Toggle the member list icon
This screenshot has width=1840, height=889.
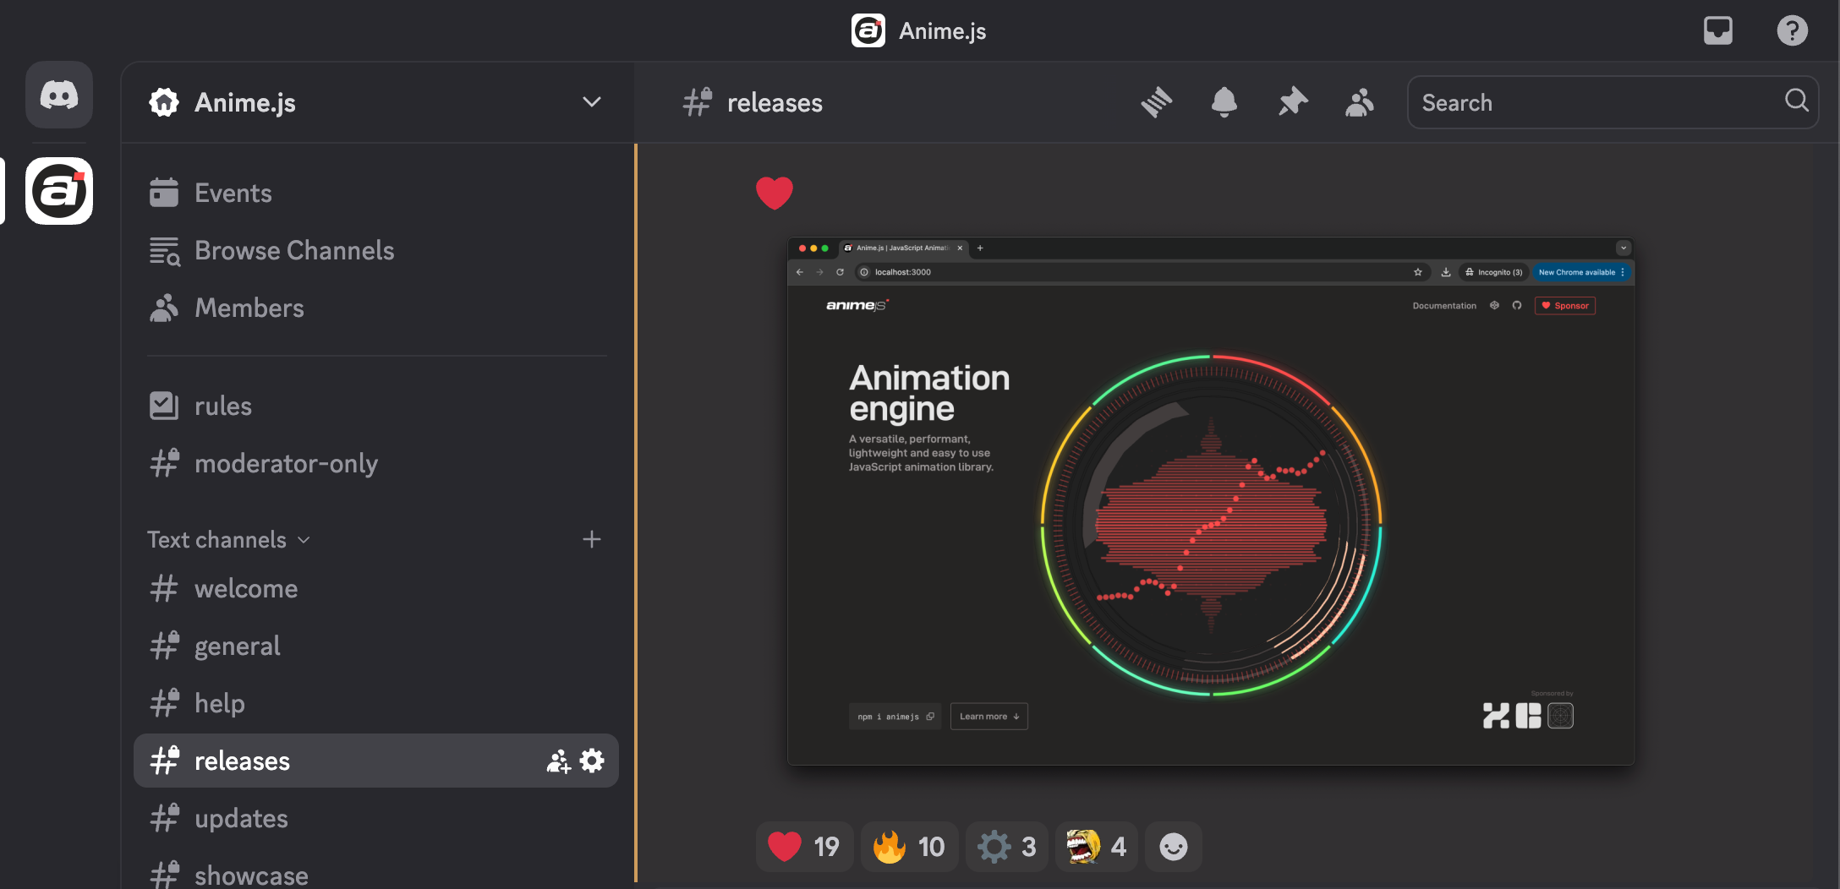(1360, 102)
